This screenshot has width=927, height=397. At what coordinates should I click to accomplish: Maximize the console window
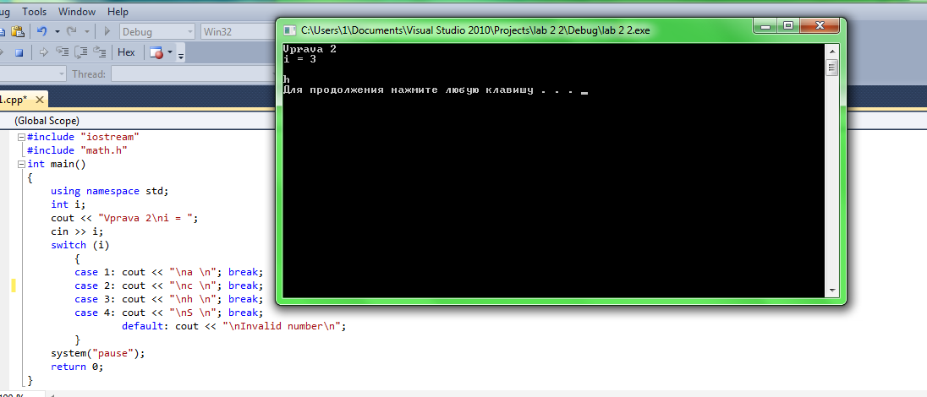[787, 26]
